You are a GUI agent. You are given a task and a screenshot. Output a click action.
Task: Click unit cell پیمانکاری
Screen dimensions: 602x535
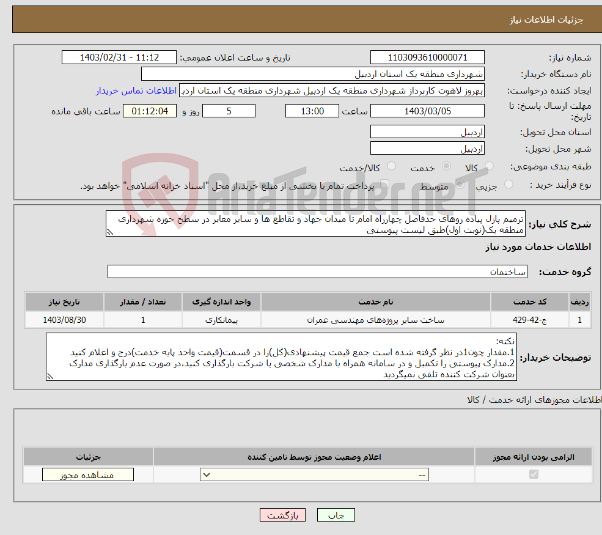pos(221,320)
